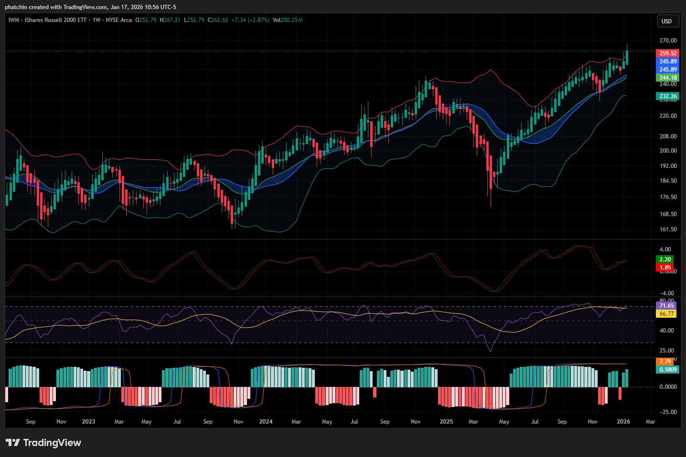Click the teal 0.5809 histogram value label
Image resolution: width=686 pixels, height=457 pixels.
[x=668, y=370]
